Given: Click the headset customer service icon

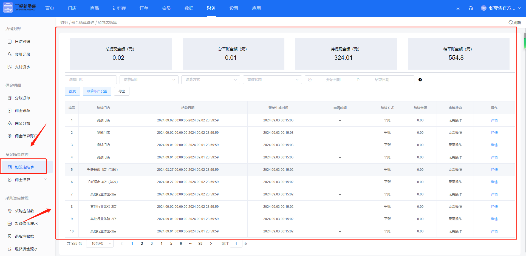Looking at the screenshot, I should 471,8.
